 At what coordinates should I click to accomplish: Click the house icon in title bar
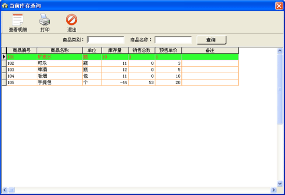point(5,6)
